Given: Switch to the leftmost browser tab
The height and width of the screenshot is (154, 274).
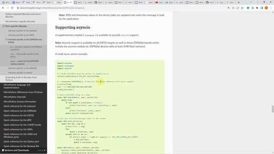Looking at the screenshot, I should coord(6,3).
